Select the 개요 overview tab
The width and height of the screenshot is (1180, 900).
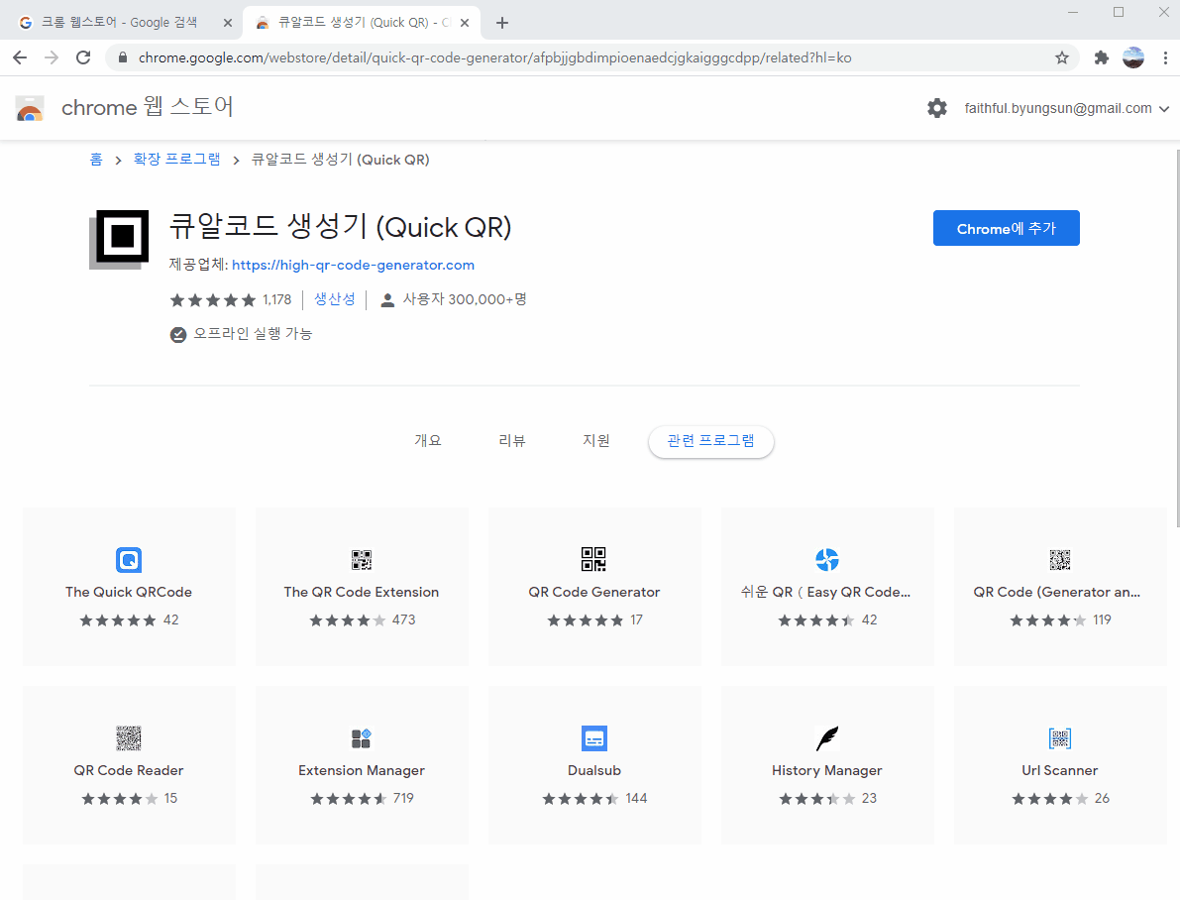click(x=427, y=441)
